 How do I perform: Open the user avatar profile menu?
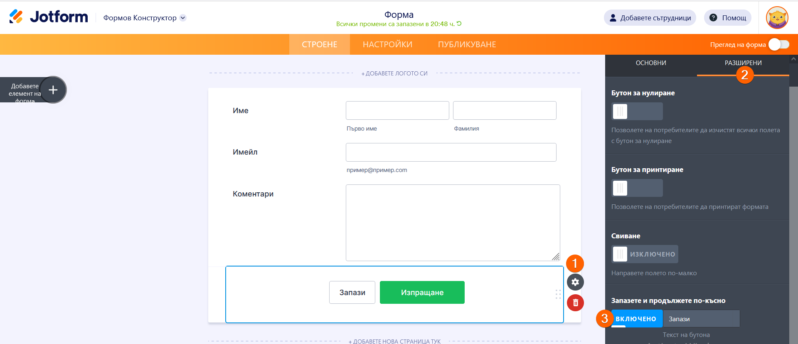(x=777, y=18)
